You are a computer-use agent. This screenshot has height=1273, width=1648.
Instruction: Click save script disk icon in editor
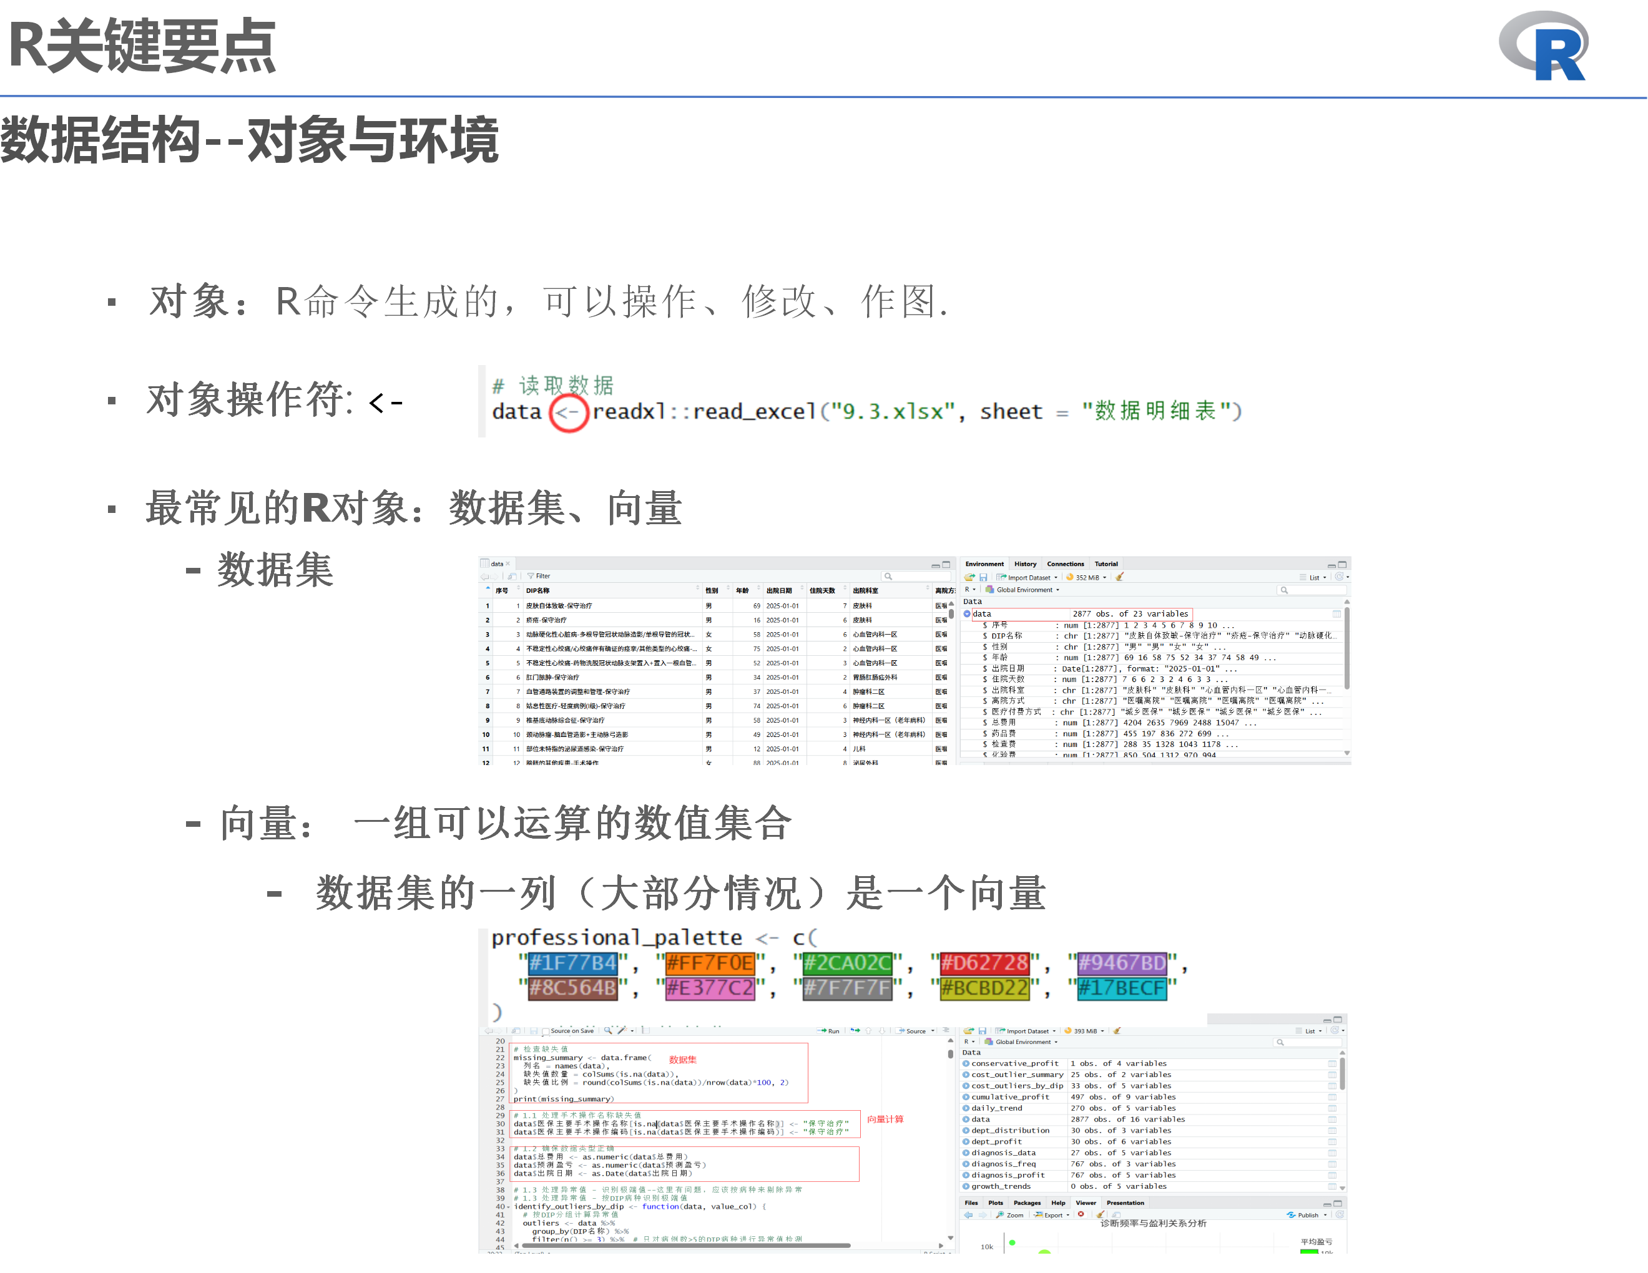[x=534, y=1031]
